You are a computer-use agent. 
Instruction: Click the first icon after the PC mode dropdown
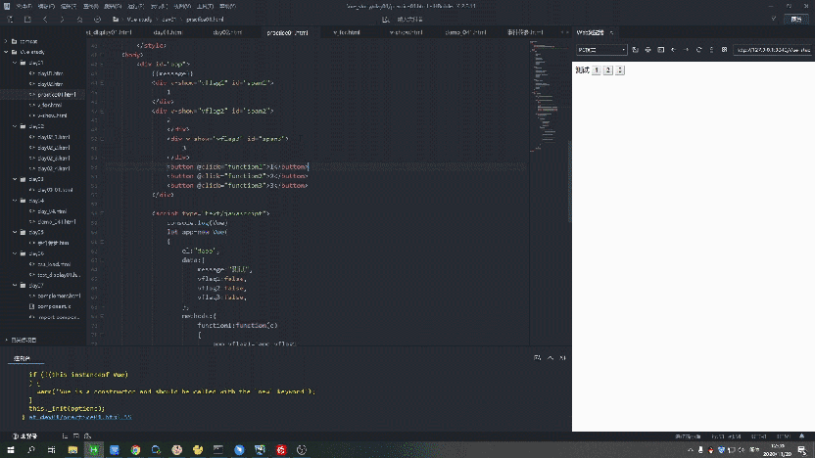tap(635, 50)
